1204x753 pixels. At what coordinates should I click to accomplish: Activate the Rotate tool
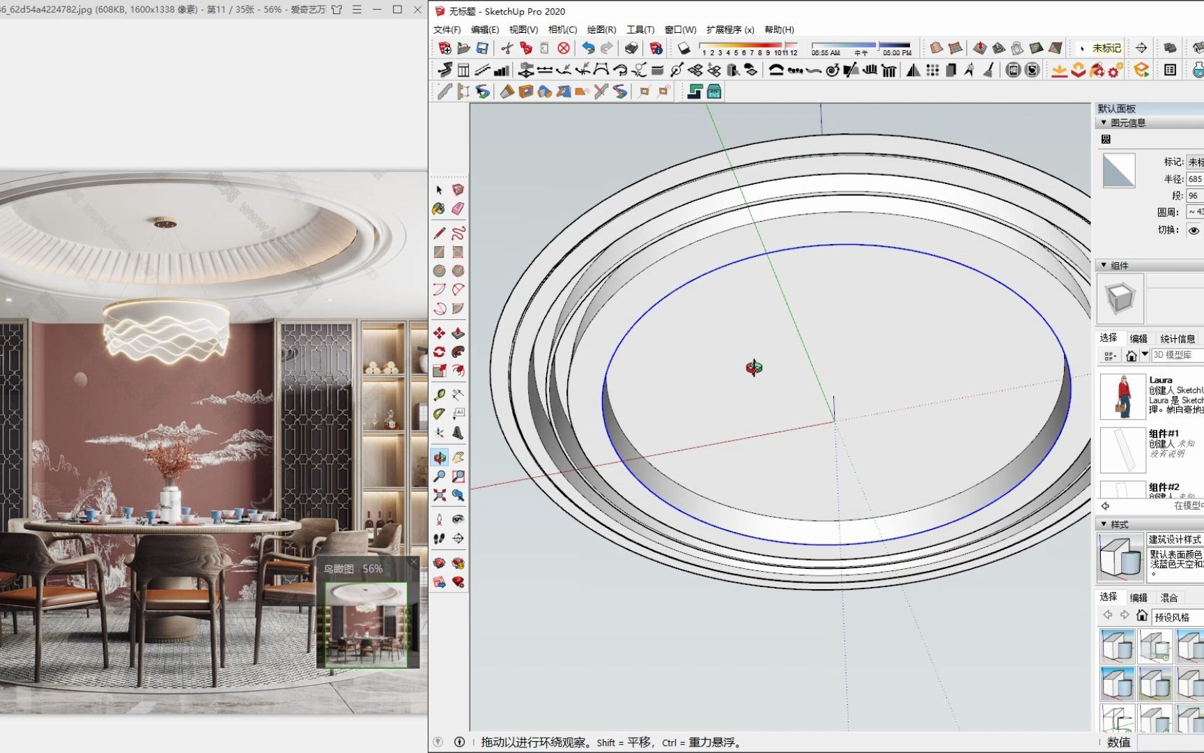[439, 352]
